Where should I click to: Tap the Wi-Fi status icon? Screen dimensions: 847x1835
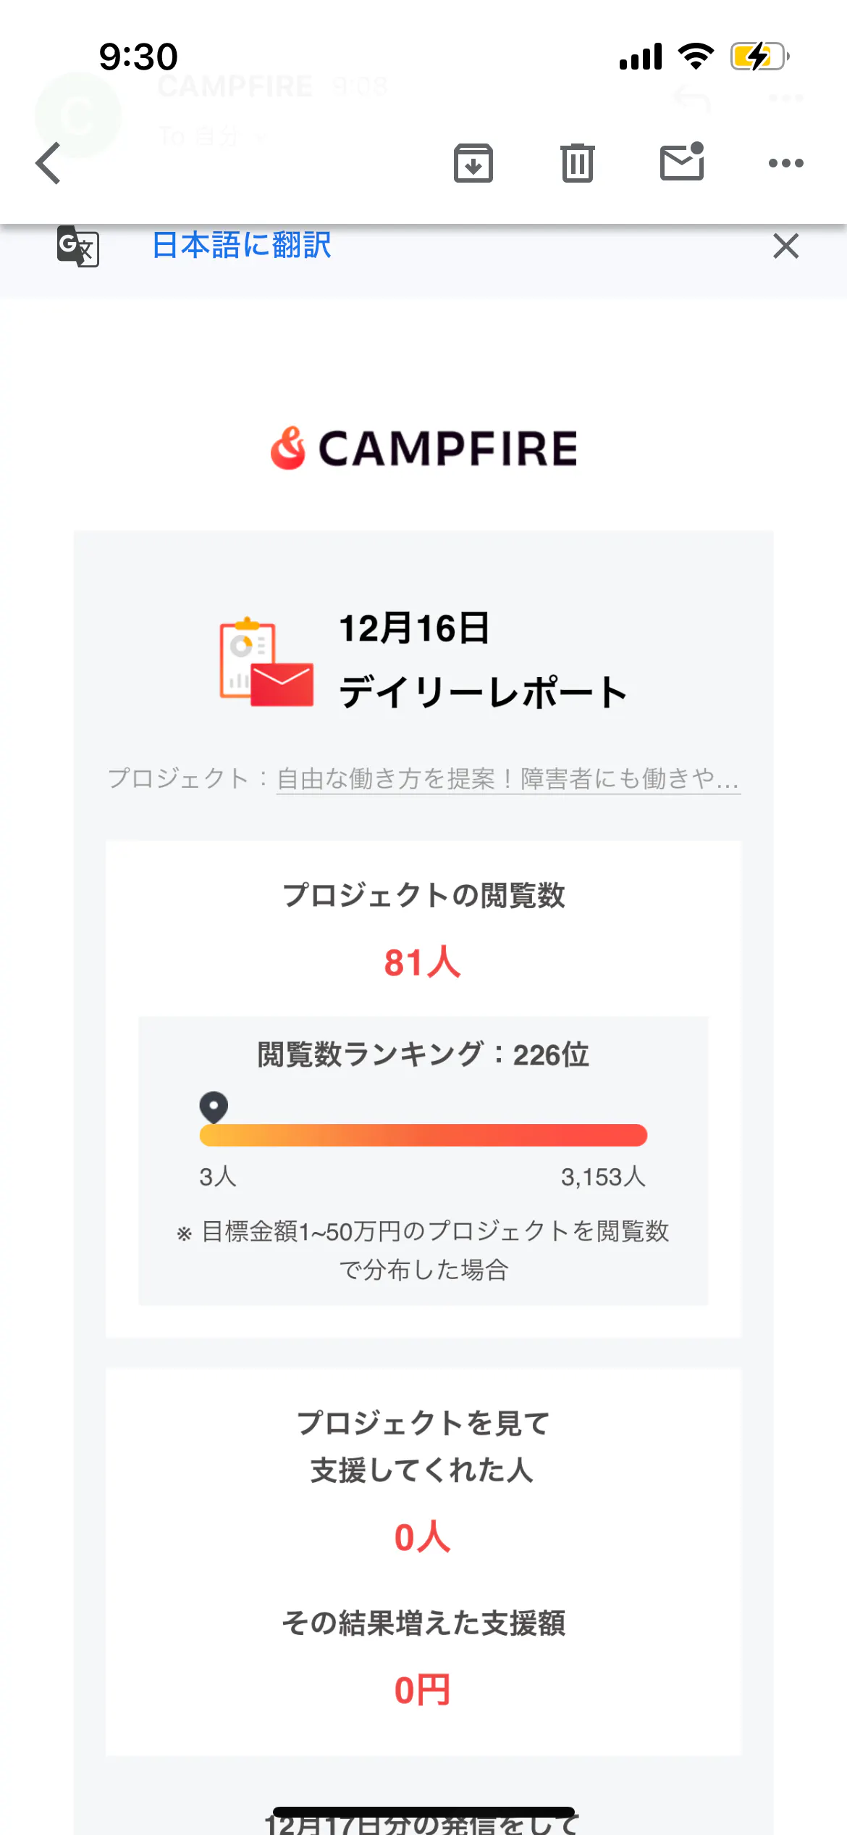coord(696,57)
